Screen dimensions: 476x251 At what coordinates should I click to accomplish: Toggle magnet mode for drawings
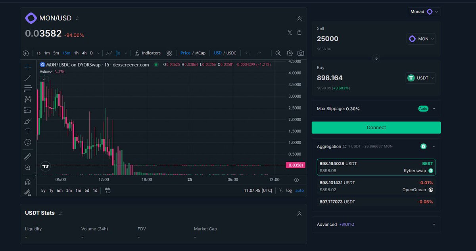(28, 182)
